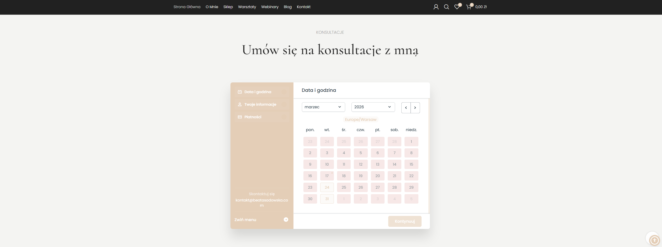The image size is (662, 247).
Task: Open the shopping cart icon
Action: pos(469,7)
